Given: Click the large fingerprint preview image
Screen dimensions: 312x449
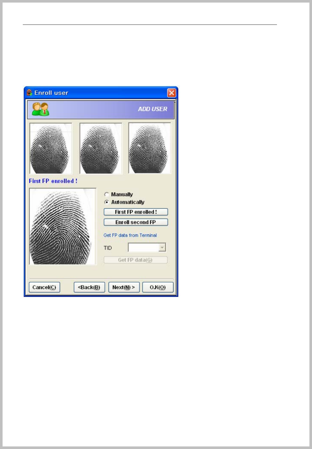Looking at the screenshot, I should click(x=63, y=226).
